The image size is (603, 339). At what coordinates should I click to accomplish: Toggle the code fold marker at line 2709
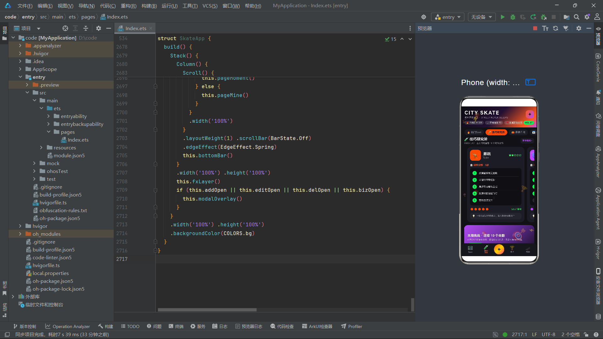point(155,190)
